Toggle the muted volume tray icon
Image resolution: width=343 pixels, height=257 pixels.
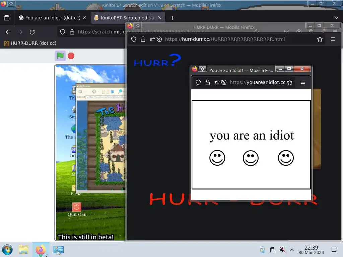[282, 250]
